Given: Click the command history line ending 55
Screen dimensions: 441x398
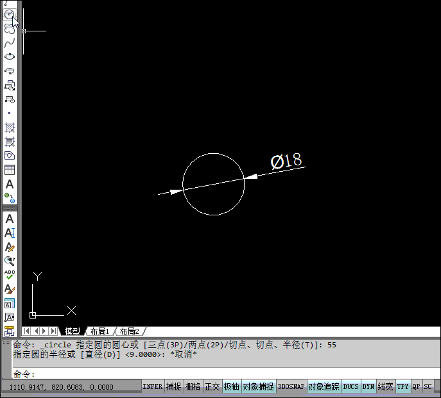Looking at the screenshot, I should point(175,345).
